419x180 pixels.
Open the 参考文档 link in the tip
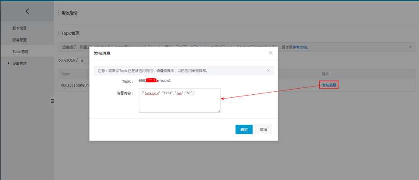pos(301,47)
